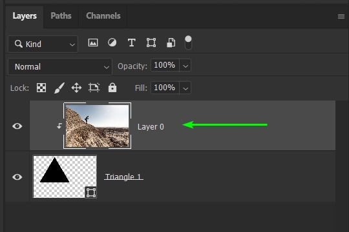
Task: Filter for adjustment layers
Action: click(x=112, y=43)
